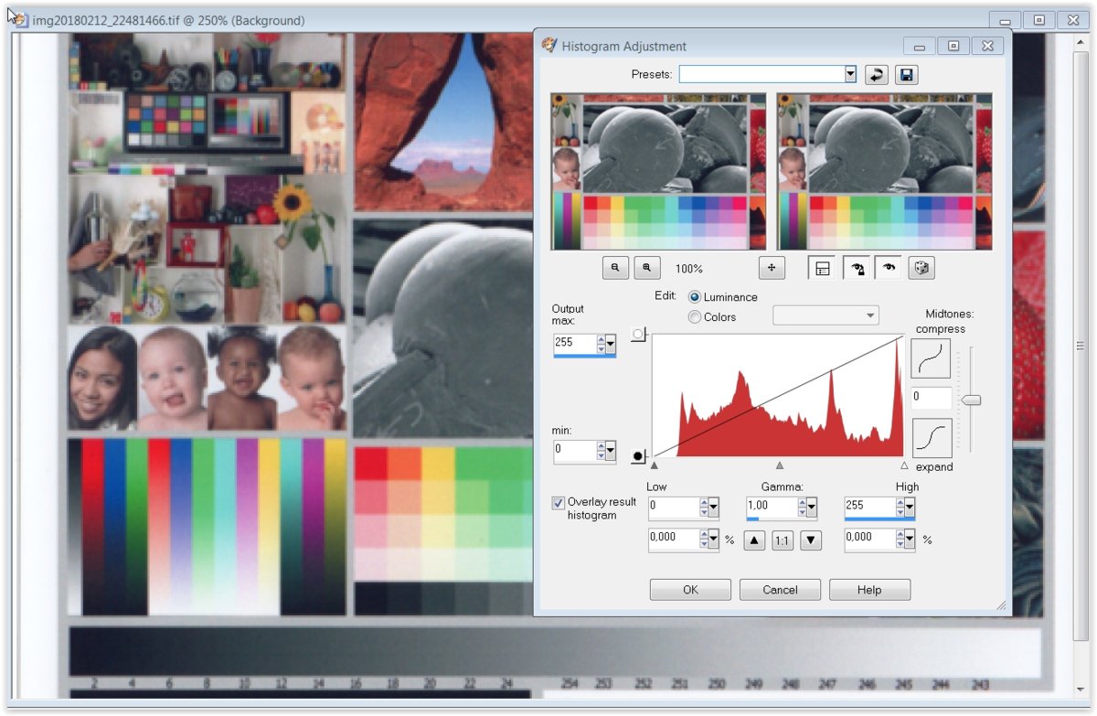
Task: Toggle the preview on image eye icon
Action: point(889,268)
